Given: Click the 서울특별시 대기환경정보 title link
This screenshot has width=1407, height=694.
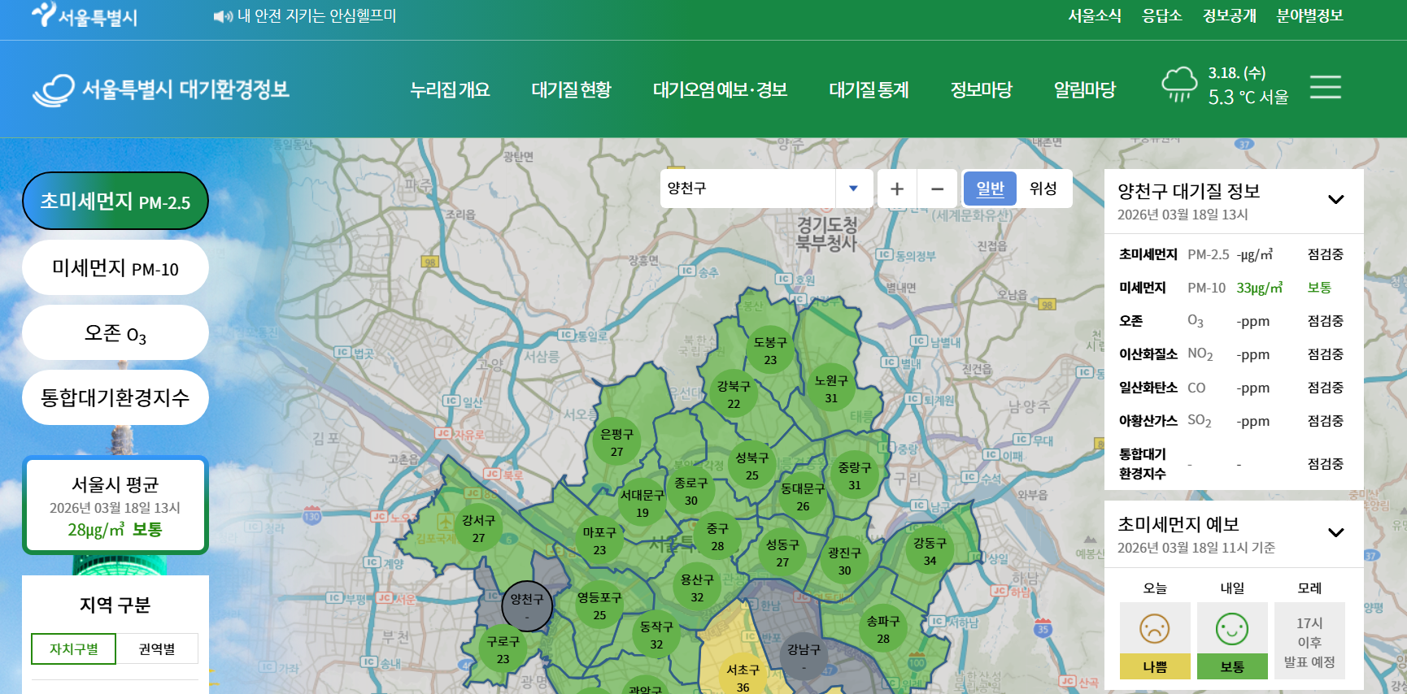Looking at the screenshot, I should tap(185, 89).
